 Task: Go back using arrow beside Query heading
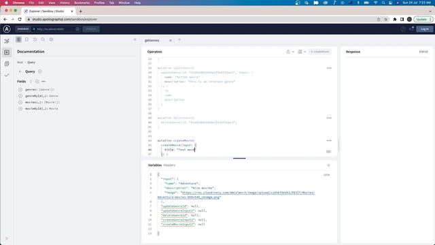click(20, 71)
